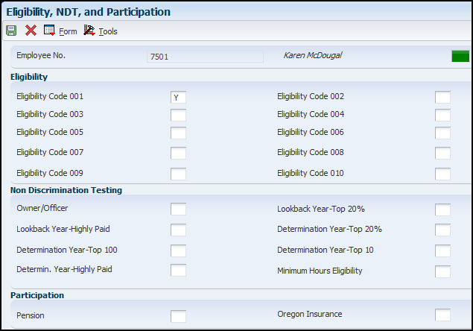Click the Eligibility section heading

coord(29,77)
